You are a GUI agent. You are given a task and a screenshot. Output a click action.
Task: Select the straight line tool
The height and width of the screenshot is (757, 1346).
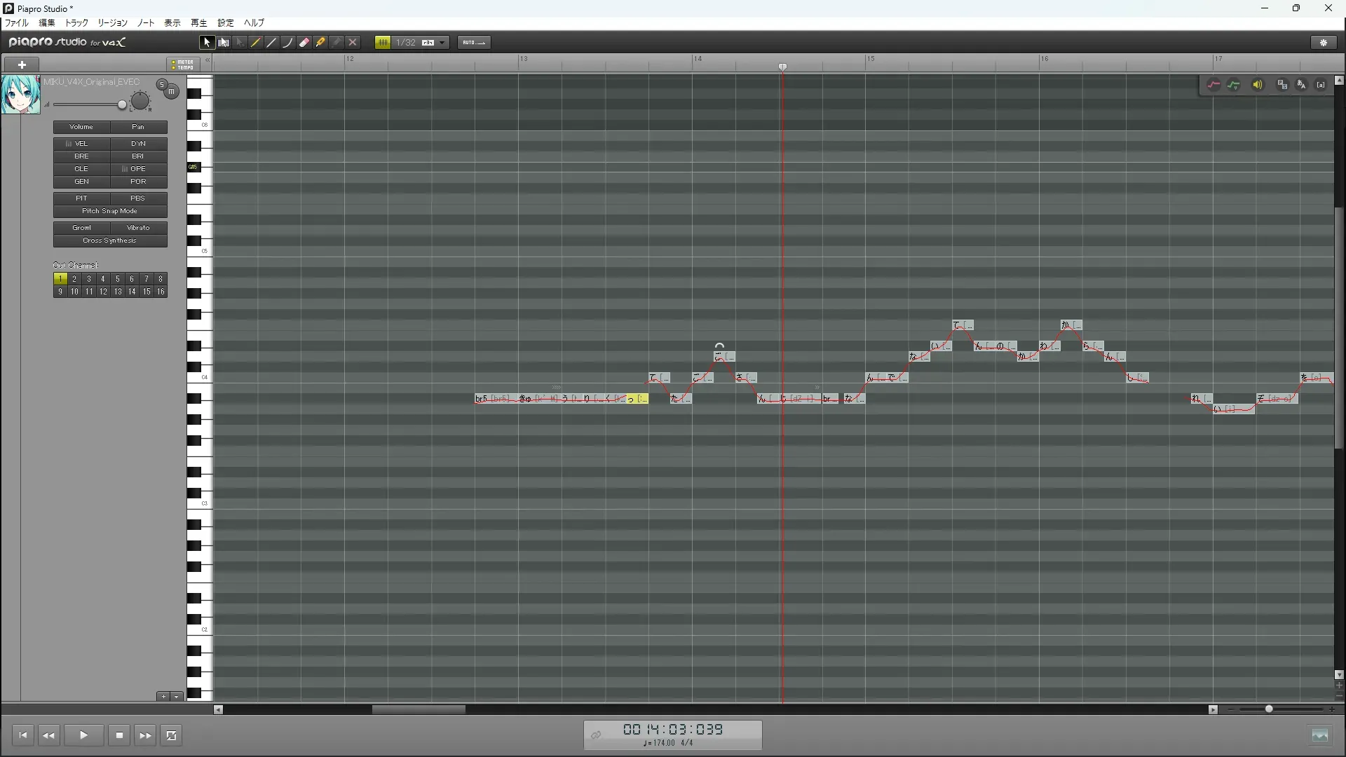[x=272, y=43]
